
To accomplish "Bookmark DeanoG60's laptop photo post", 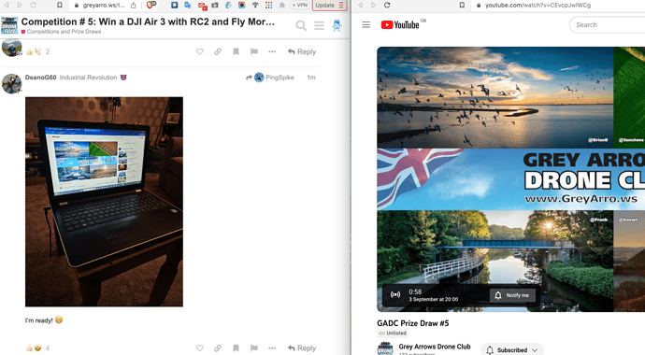I will pyautogui.click(x=236, y=348).
